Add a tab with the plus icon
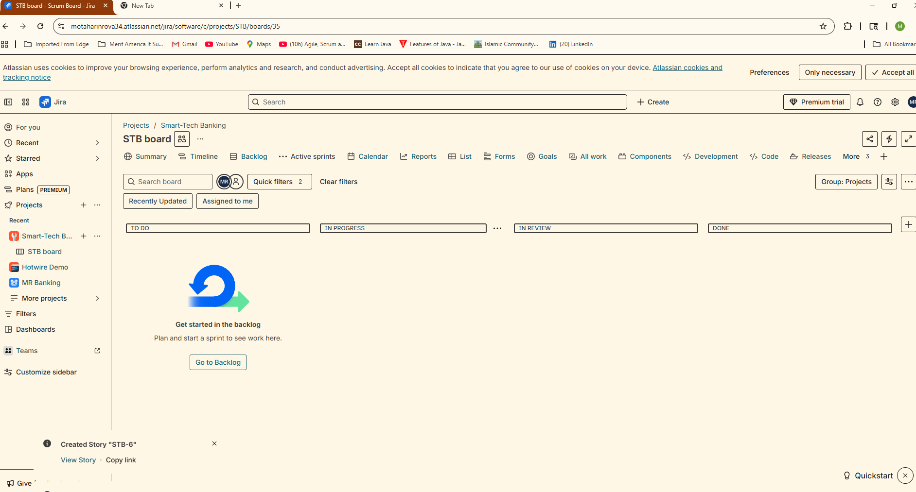Screen dimensions: 916x492 884,156
